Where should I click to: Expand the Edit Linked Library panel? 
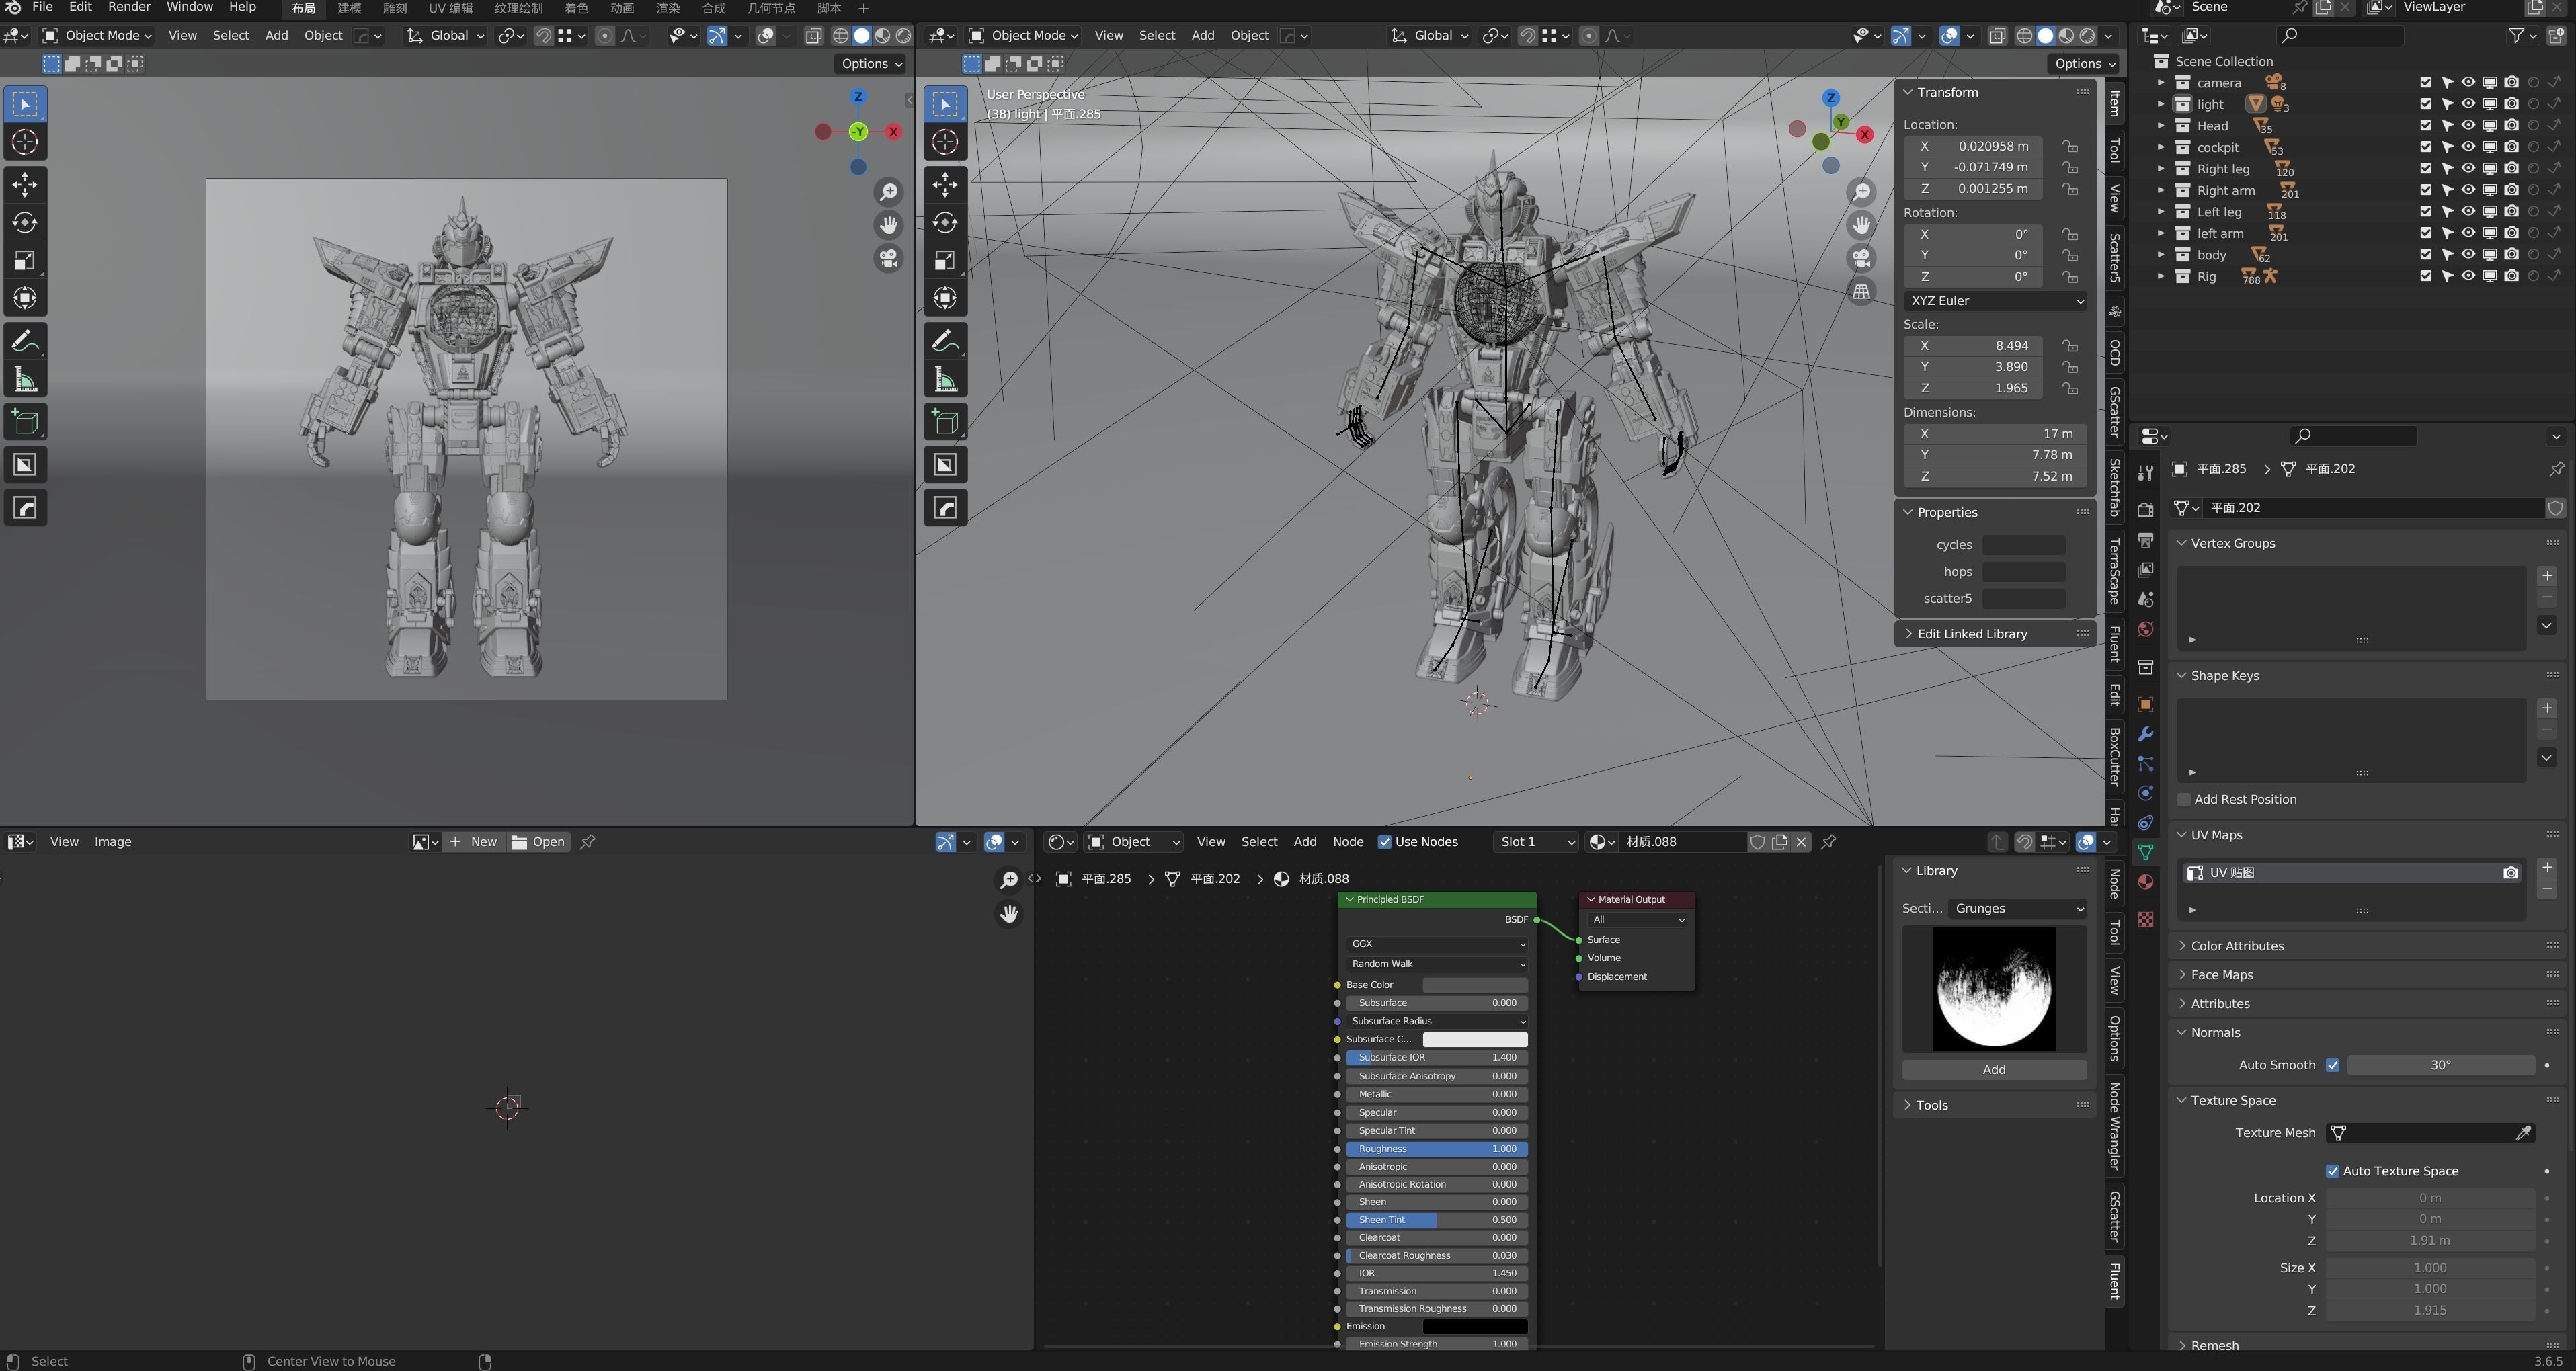click(x=1971, y=634)
